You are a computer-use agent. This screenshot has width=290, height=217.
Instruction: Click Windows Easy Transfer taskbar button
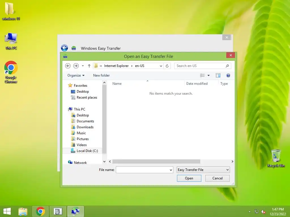coord(75,211)
